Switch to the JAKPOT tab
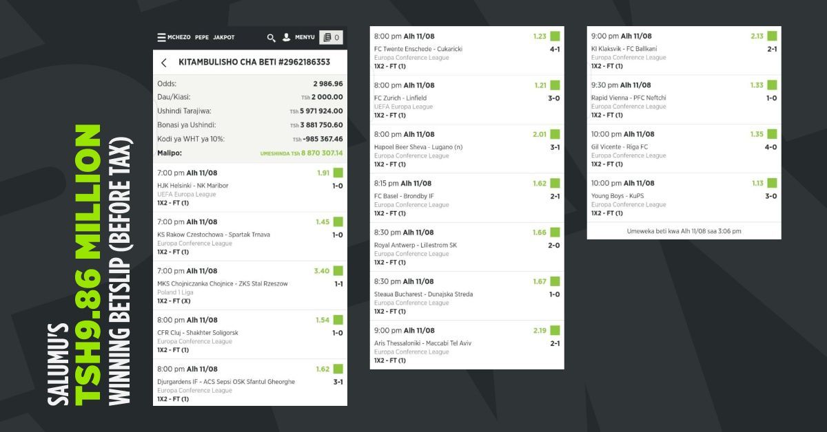Viewport: 827px width, 432px height. coord(224,38)
